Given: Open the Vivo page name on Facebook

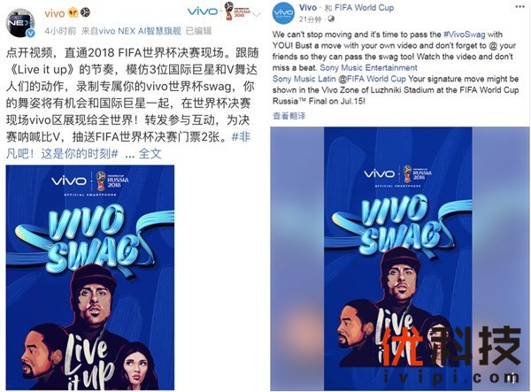Looking at the screenshot, I should pyautogui.click(x=307, y=7).
